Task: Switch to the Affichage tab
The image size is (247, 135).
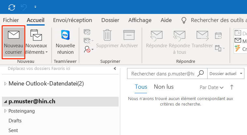Action: tap(140, 20)
